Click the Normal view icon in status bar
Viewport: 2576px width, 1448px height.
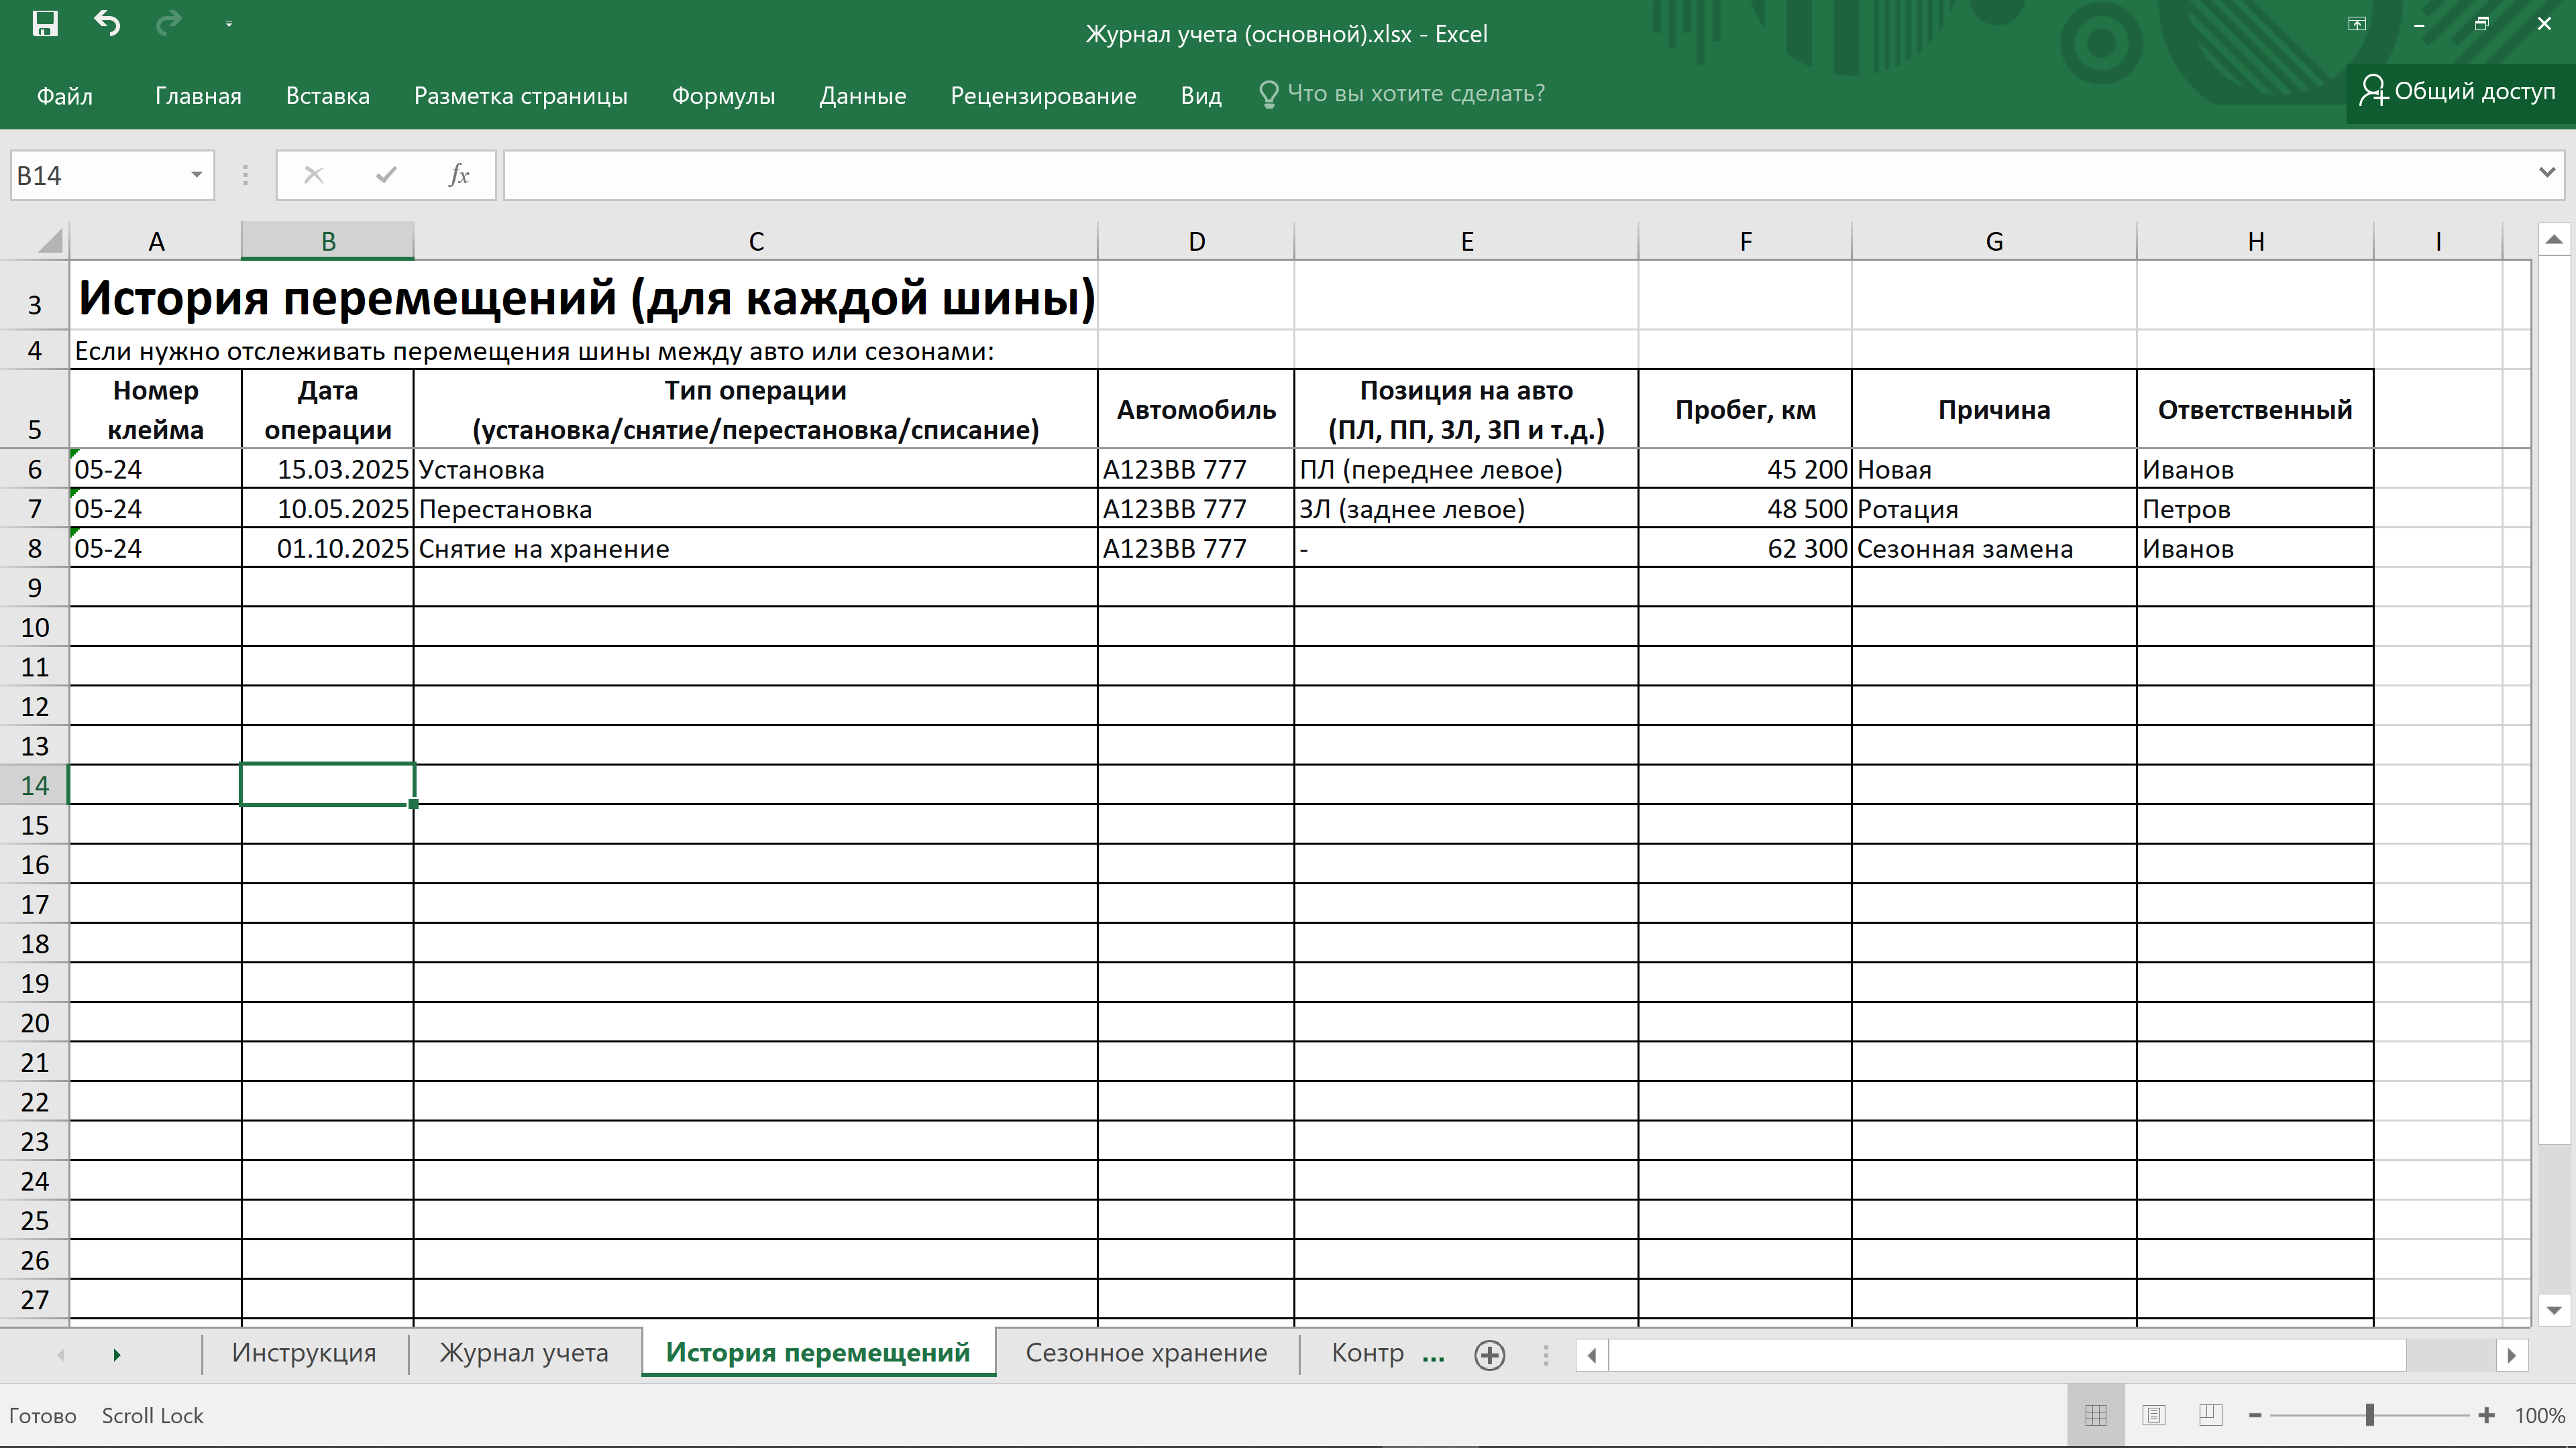coord(2096,1415)
